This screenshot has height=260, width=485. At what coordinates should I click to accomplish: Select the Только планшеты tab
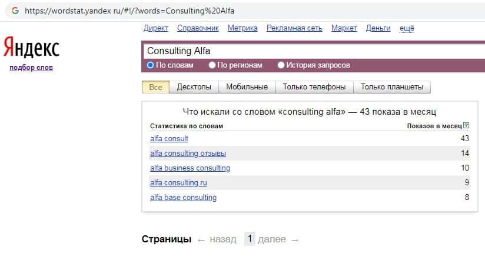[x=391, y=87]
